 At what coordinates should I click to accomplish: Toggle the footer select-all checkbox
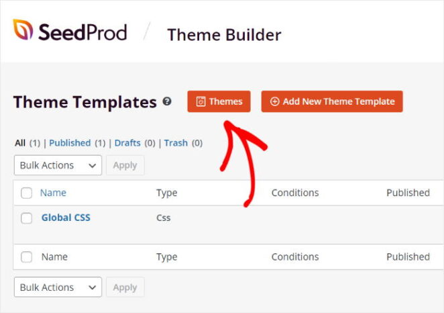pos(26,257)
